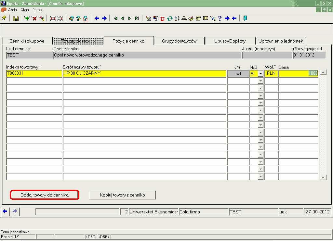Sort records using the A-Z icon

[x=177, y=19]
